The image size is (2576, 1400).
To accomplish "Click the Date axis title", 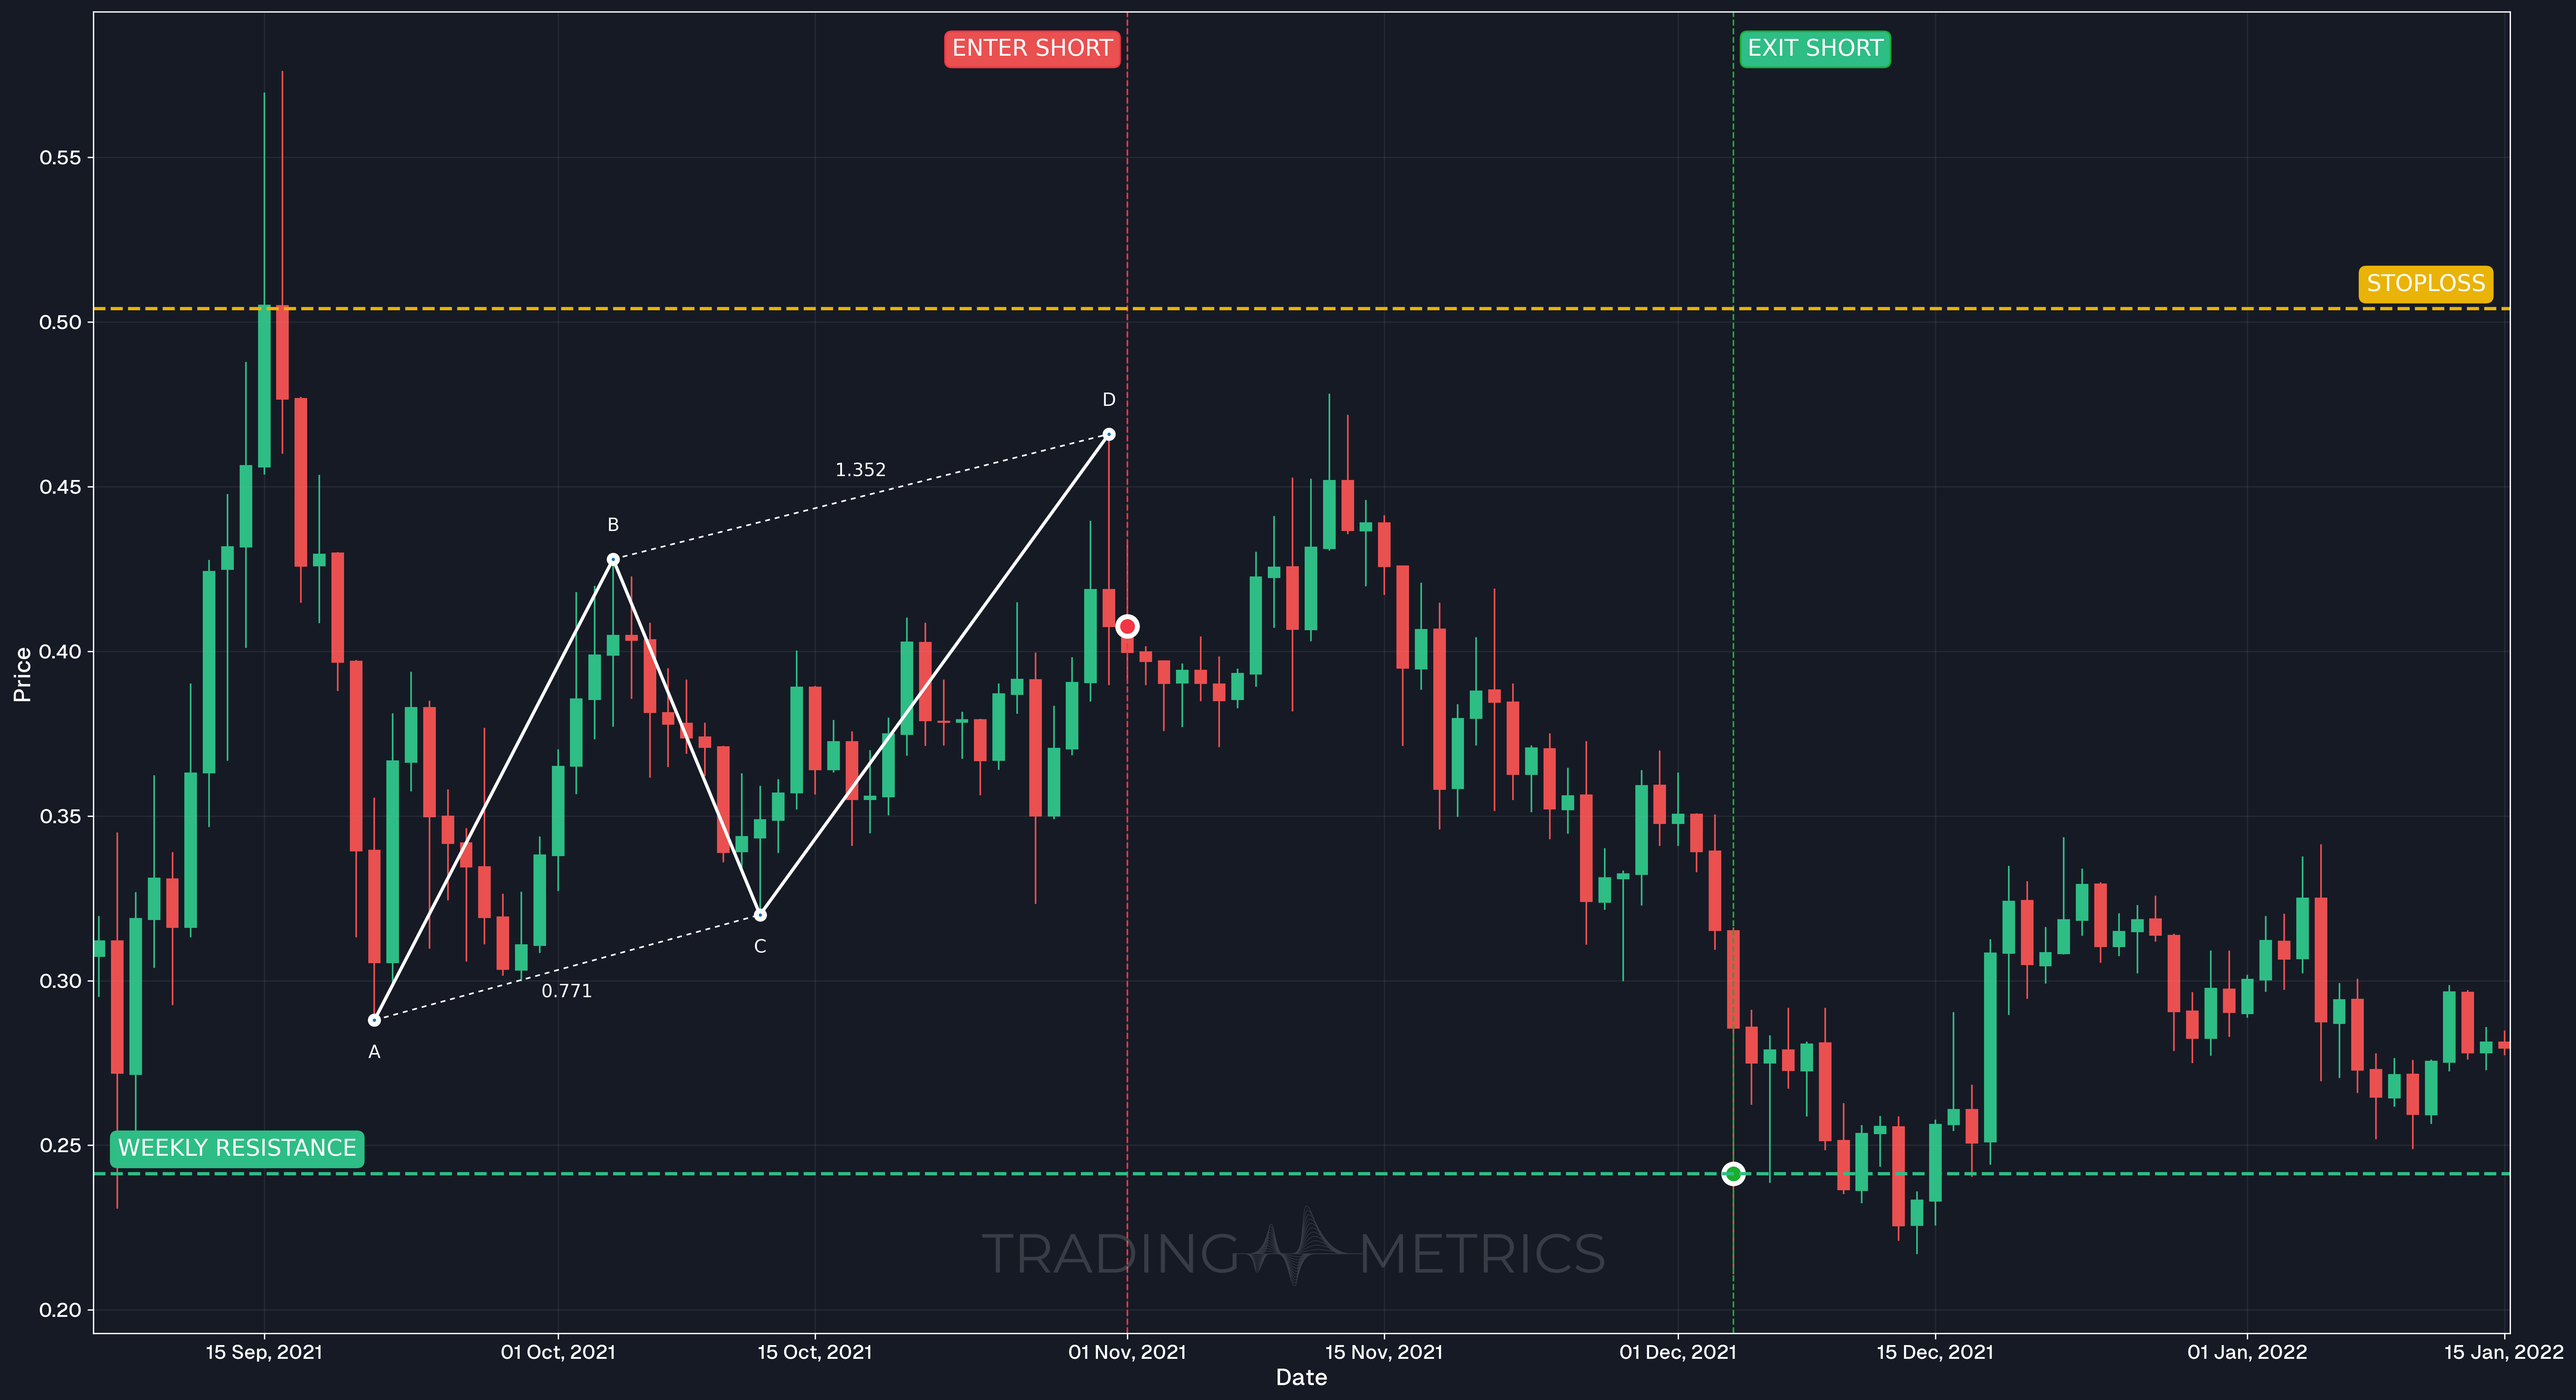I will click(1301, 1378).
